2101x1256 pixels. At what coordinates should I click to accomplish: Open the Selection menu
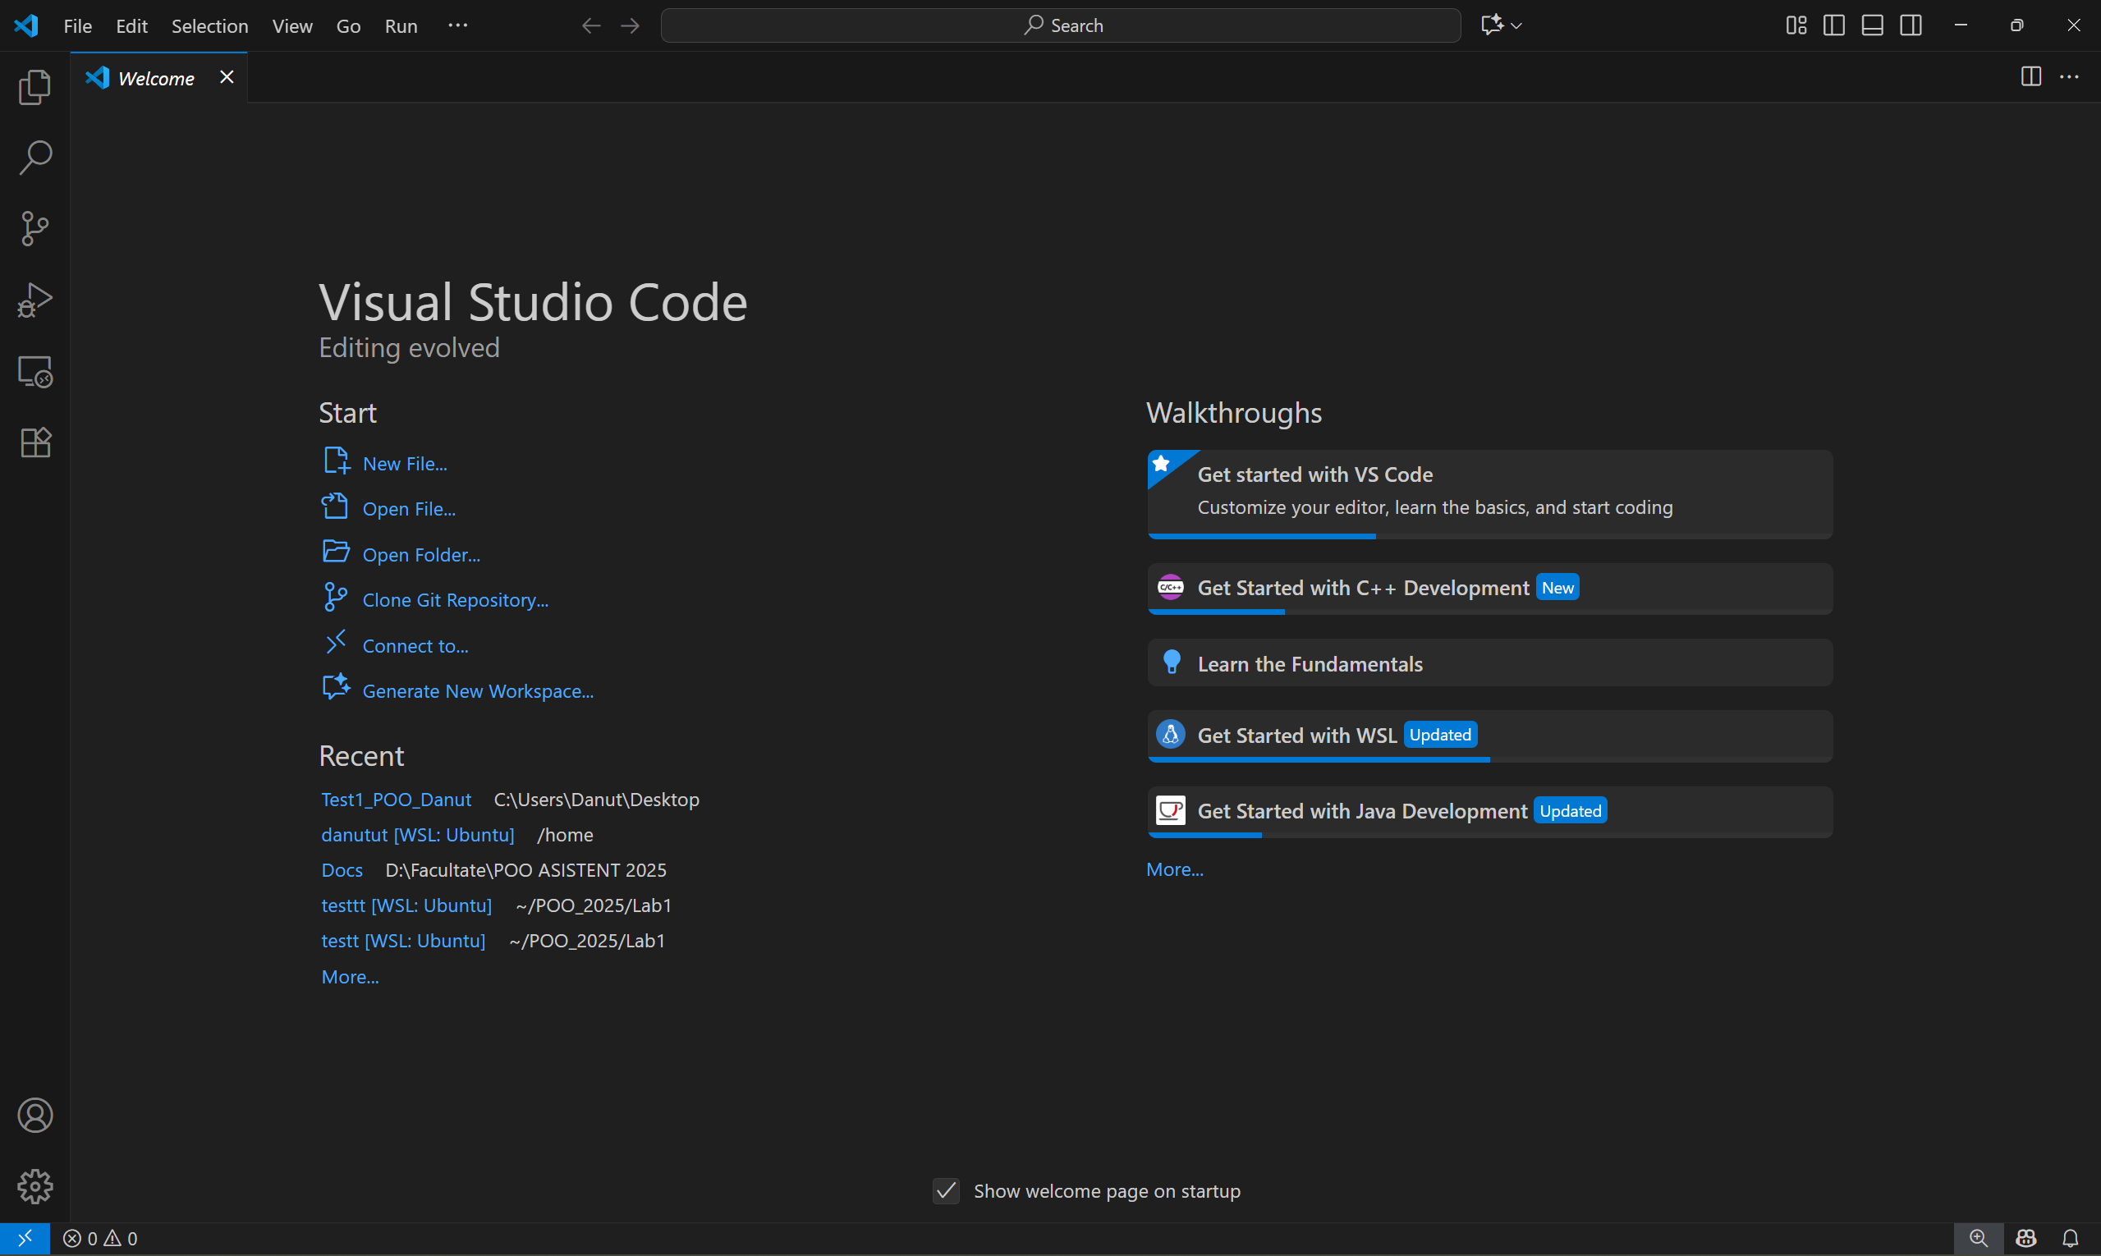tap(209, 25)
